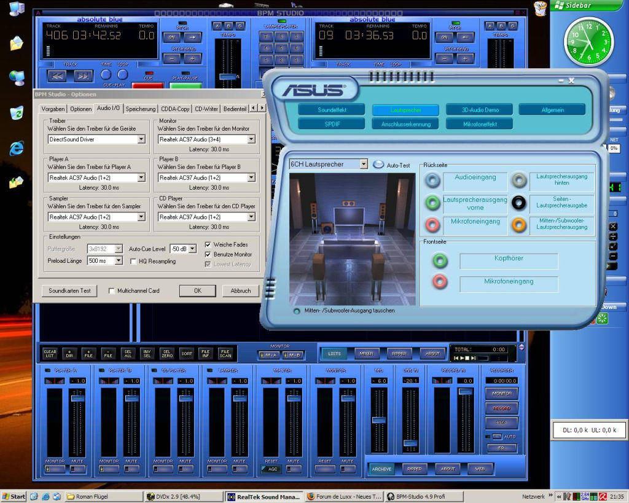Click the SORT playlist button

(187, 353)
